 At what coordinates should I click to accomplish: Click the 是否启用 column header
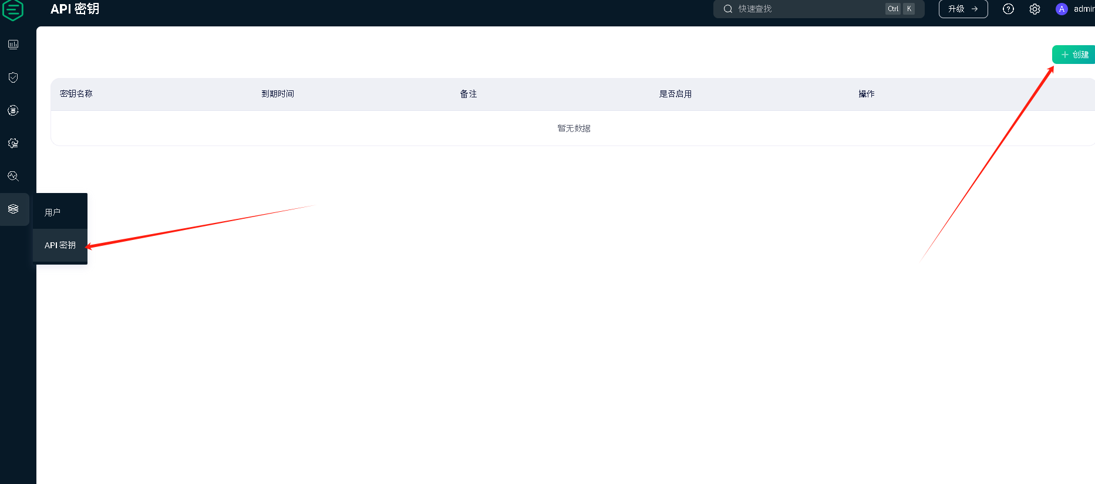tap(675, 94)
